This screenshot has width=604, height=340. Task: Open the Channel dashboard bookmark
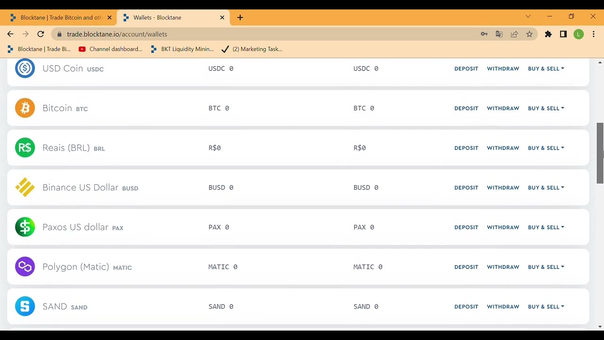pos(111,49)
